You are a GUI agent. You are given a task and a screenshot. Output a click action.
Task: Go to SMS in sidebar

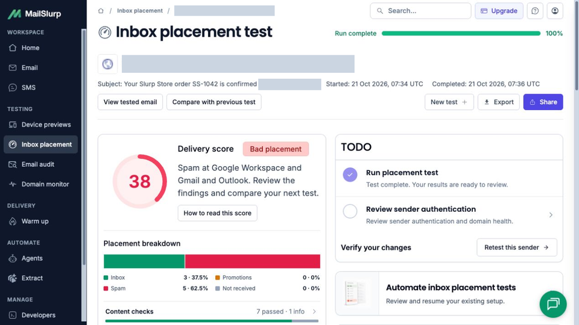click(40, 88)
